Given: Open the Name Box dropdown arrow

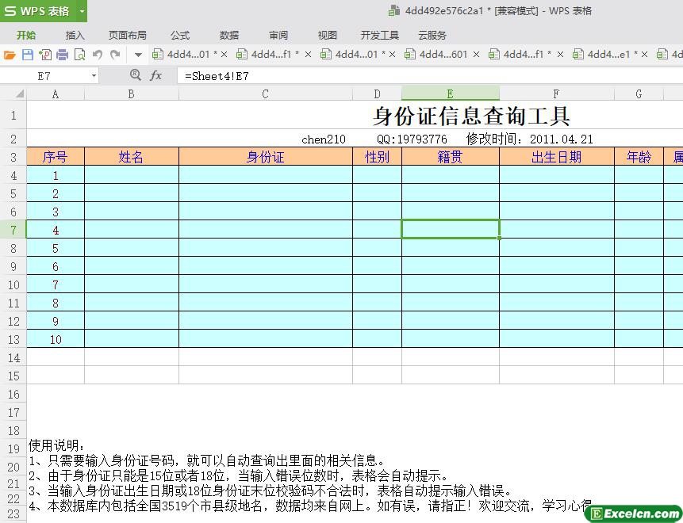Looking at the screenshot, I should [94, 76].
